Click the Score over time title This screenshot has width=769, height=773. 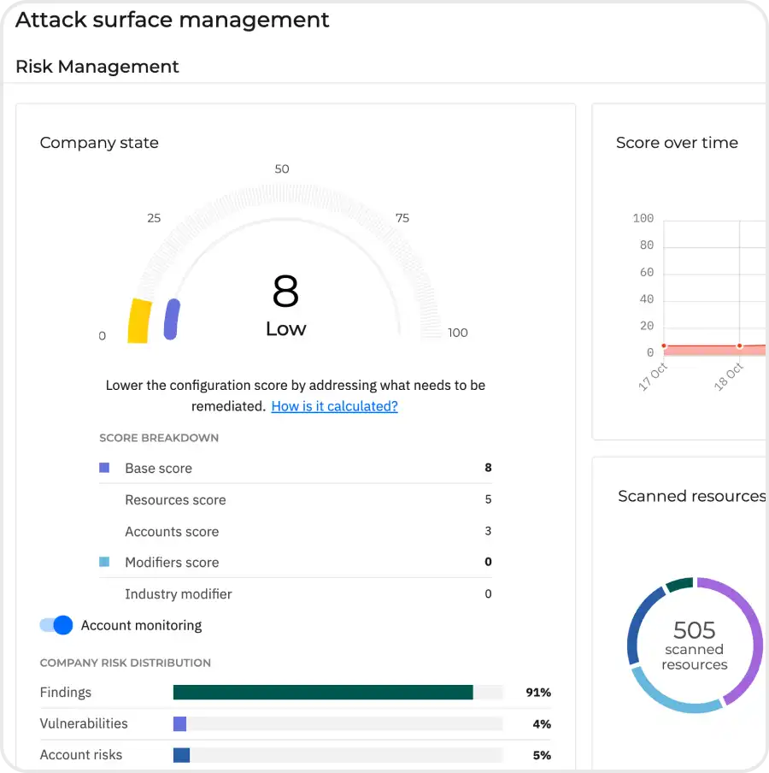677,143
